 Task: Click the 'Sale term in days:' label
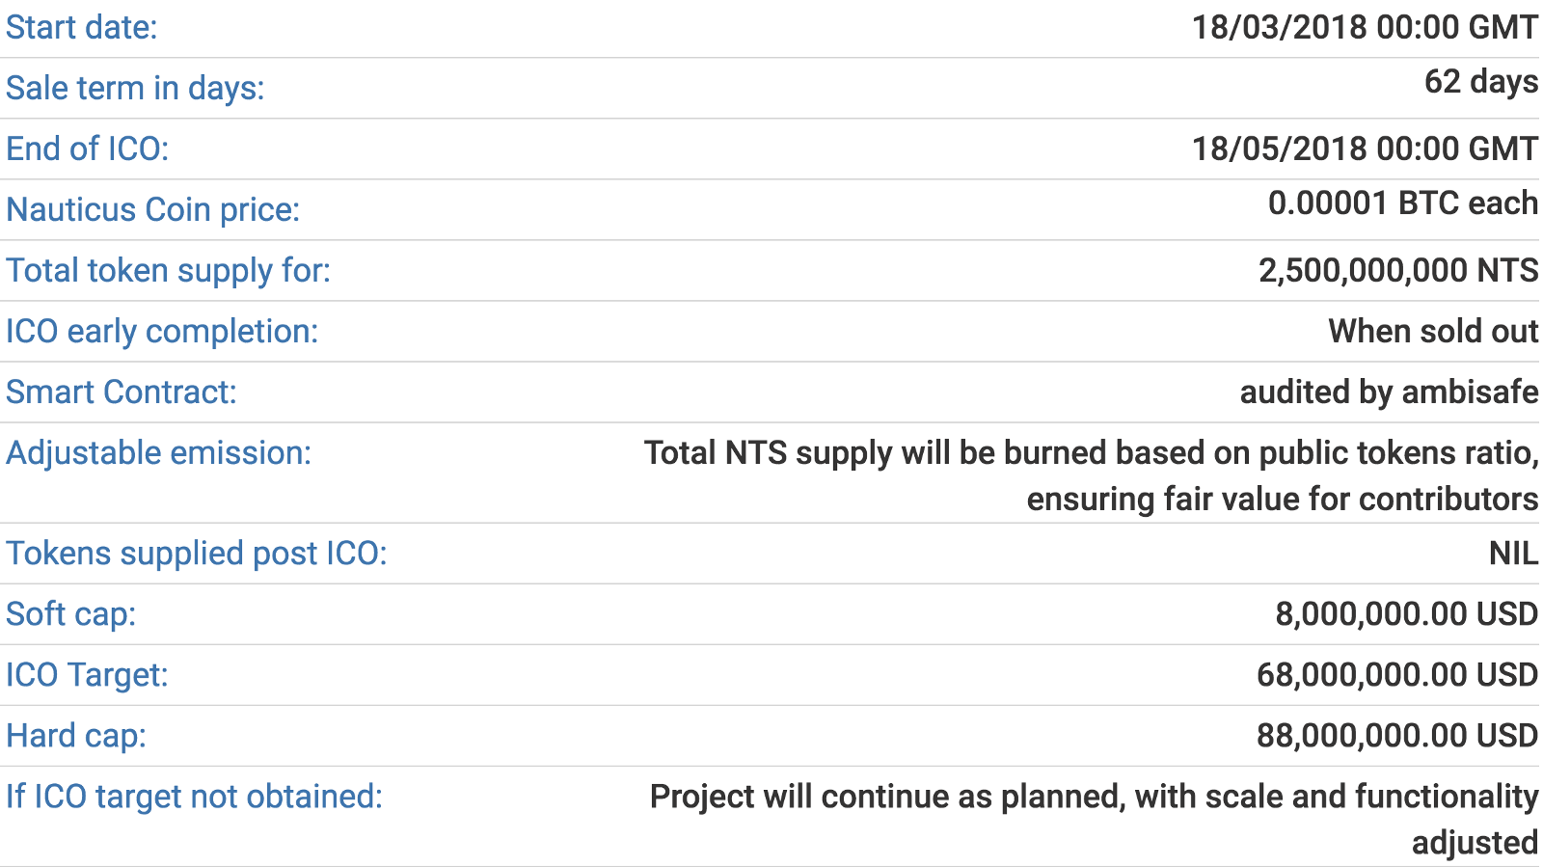pyautogui.click(x=135, y=88)
